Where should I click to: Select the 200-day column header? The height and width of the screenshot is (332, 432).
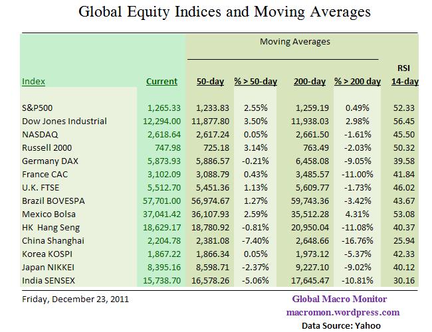tap(309, 82)
